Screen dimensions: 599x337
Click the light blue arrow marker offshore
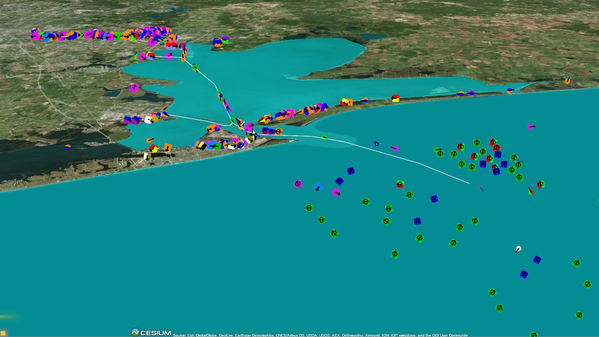(x=318, y=187)
